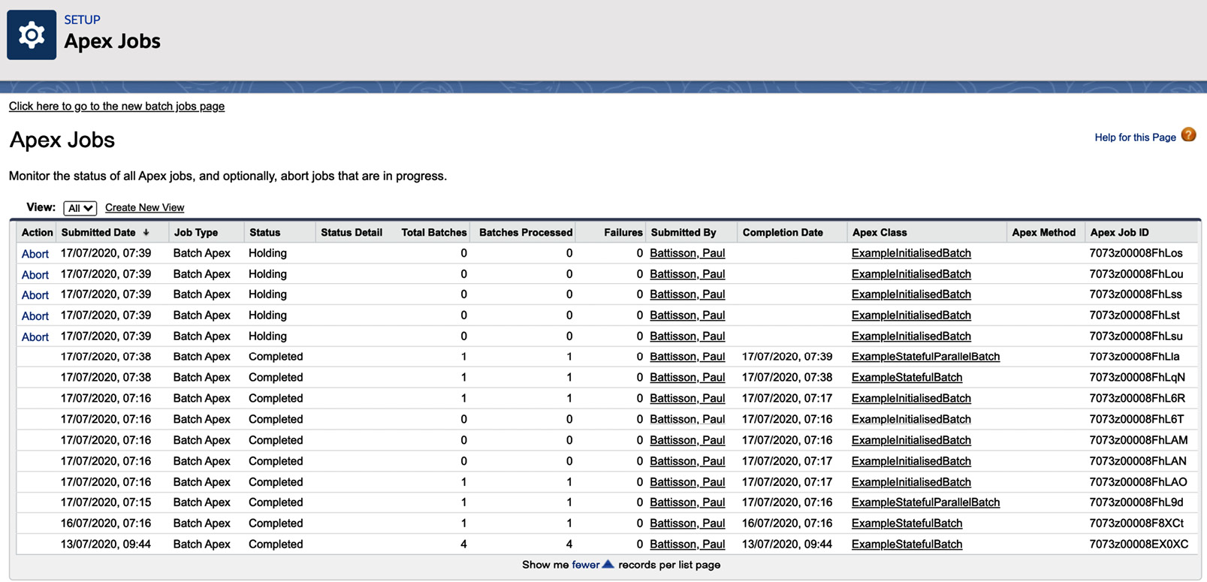The height and width of the screenshot is (582, 1207).
Task: Click the Apex Method column header
Action: (1043, 233)
